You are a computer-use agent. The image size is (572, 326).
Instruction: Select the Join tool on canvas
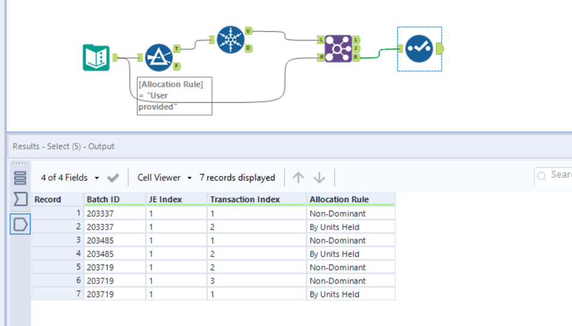(338, 48)
